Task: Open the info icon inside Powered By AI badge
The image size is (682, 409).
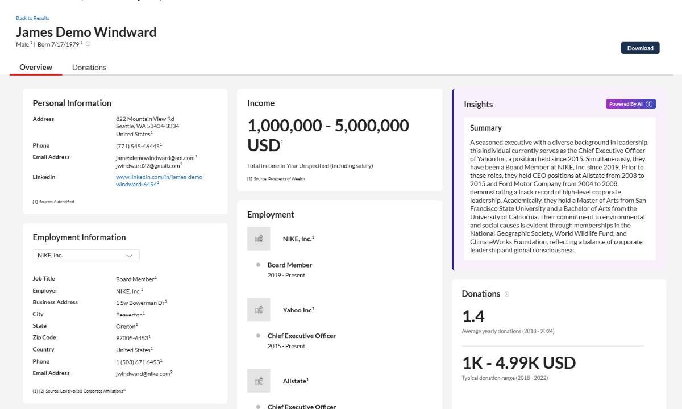Action: [x=650, y=104]
